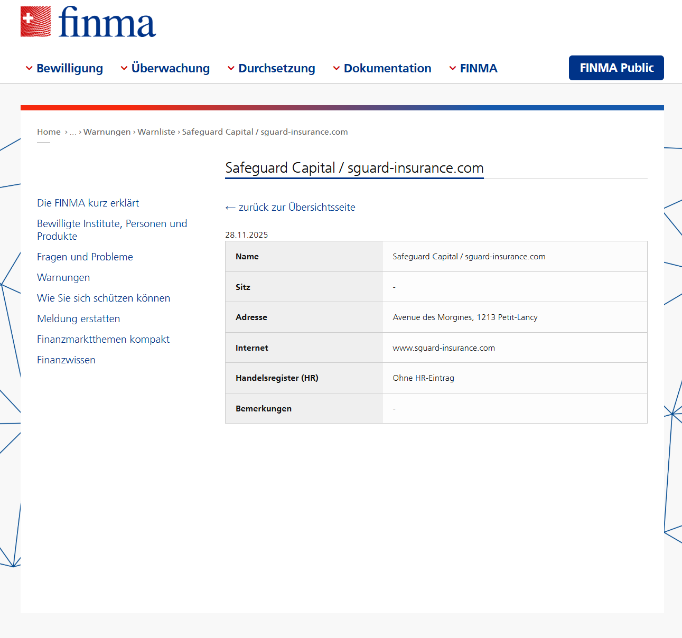Click the Safeguard Capital breadcrumb entry
This screenshot has width=682, height=638.
(265, 132)
